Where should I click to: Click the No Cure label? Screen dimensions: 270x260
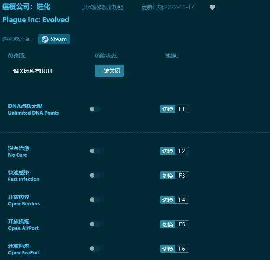tap(18, 155)
